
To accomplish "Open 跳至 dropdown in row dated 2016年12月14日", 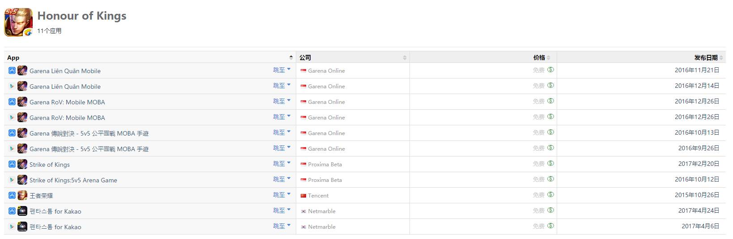I will (x=282, y=86).
